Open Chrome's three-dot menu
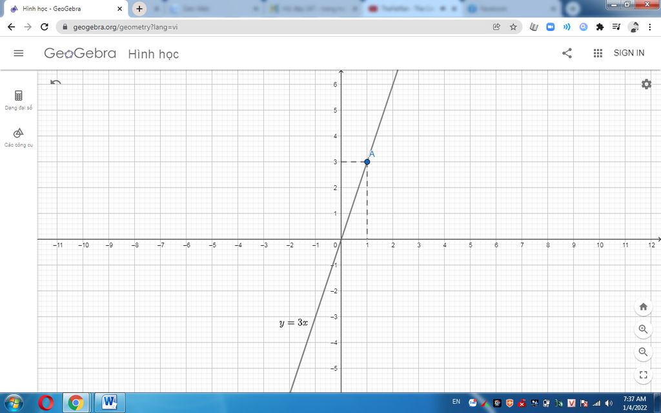 click(650, 27)
